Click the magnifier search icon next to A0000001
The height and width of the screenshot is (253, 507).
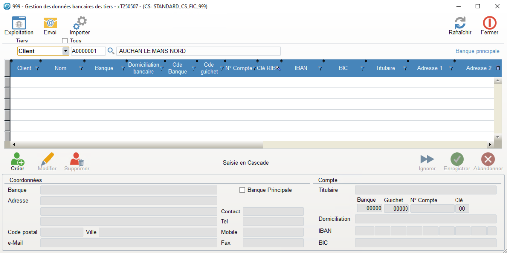(111, 51)
